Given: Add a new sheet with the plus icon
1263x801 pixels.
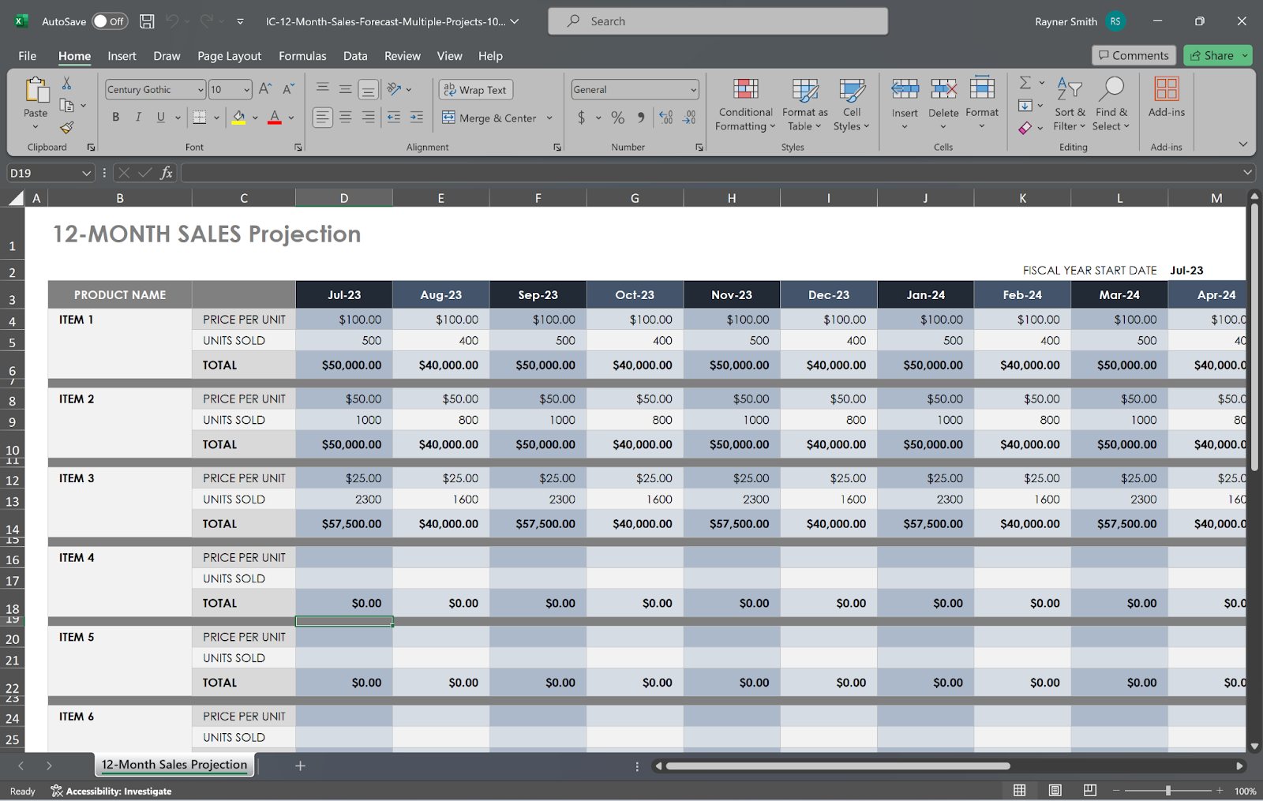Looking at the screenshot, I should (x=300, y=765).
